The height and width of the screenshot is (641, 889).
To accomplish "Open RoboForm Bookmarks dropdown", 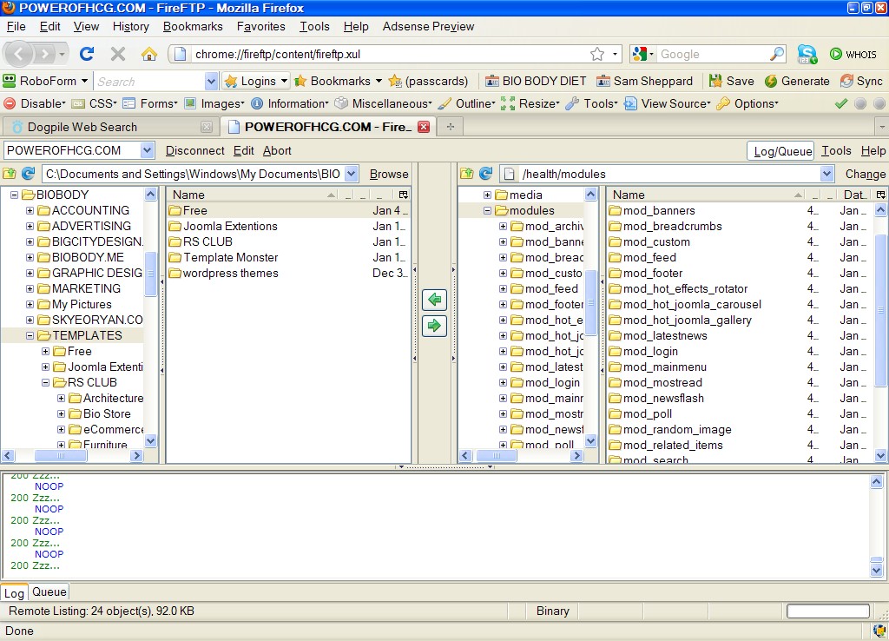I will tap(379, 81).
